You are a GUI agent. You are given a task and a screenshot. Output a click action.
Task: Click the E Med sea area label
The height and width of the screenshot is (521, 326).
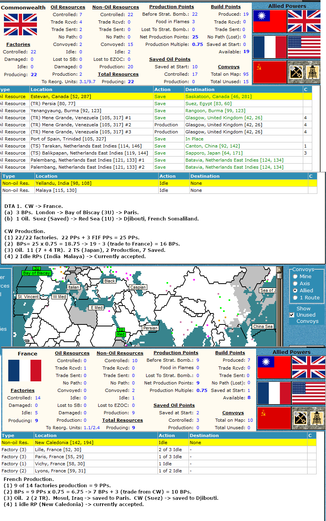point(96,308)
